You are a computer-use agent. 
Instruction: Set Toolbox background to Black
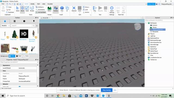[19, 56]
